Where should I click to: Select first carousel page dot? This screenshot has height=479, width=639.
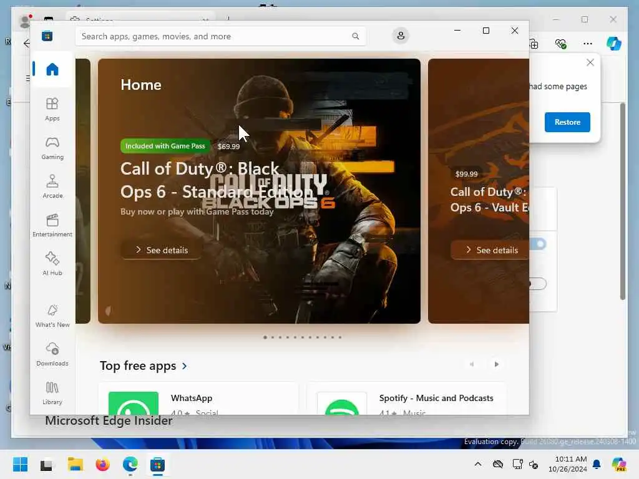click(x=265, y=337)
